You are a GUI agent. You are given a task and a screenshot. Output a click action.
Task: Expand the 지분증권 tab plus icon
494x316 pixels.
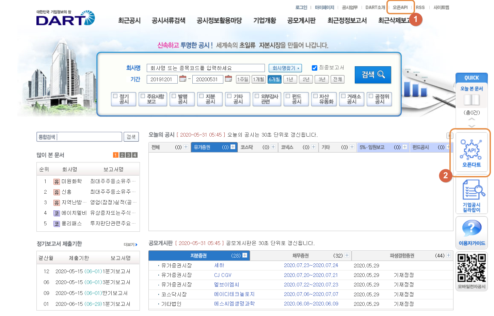pyautogui.click(x=245, y=256)
